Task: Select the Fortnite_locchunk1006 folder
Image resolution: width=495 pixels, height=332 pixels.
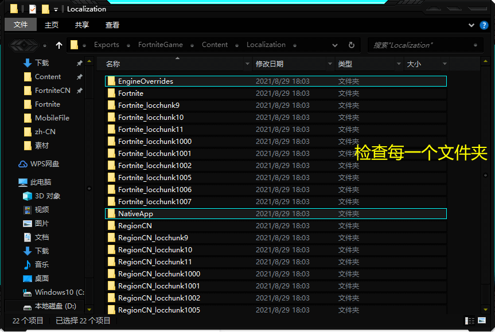Action: [x=275, y=190]
